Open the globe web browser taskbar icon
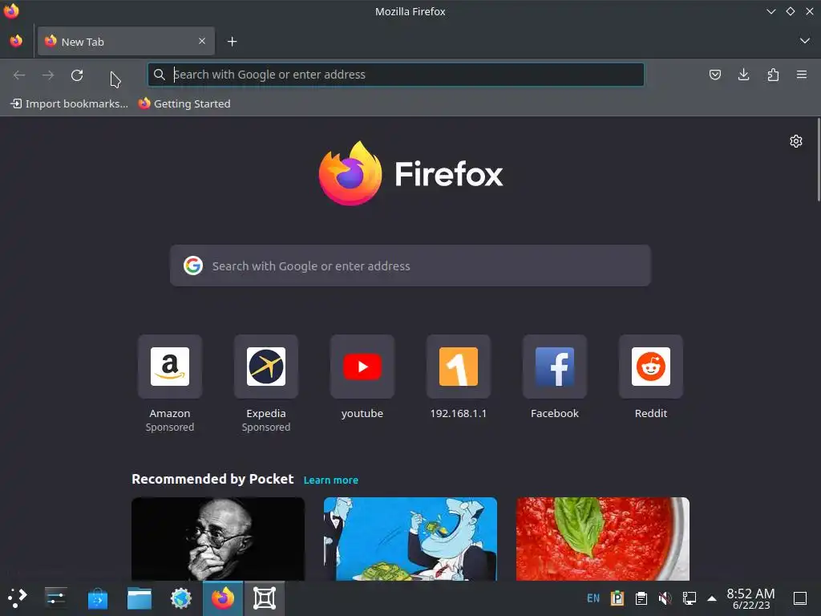Image resolution: width=821 pixels, height=616 pixels. click(x=181, y=598)
